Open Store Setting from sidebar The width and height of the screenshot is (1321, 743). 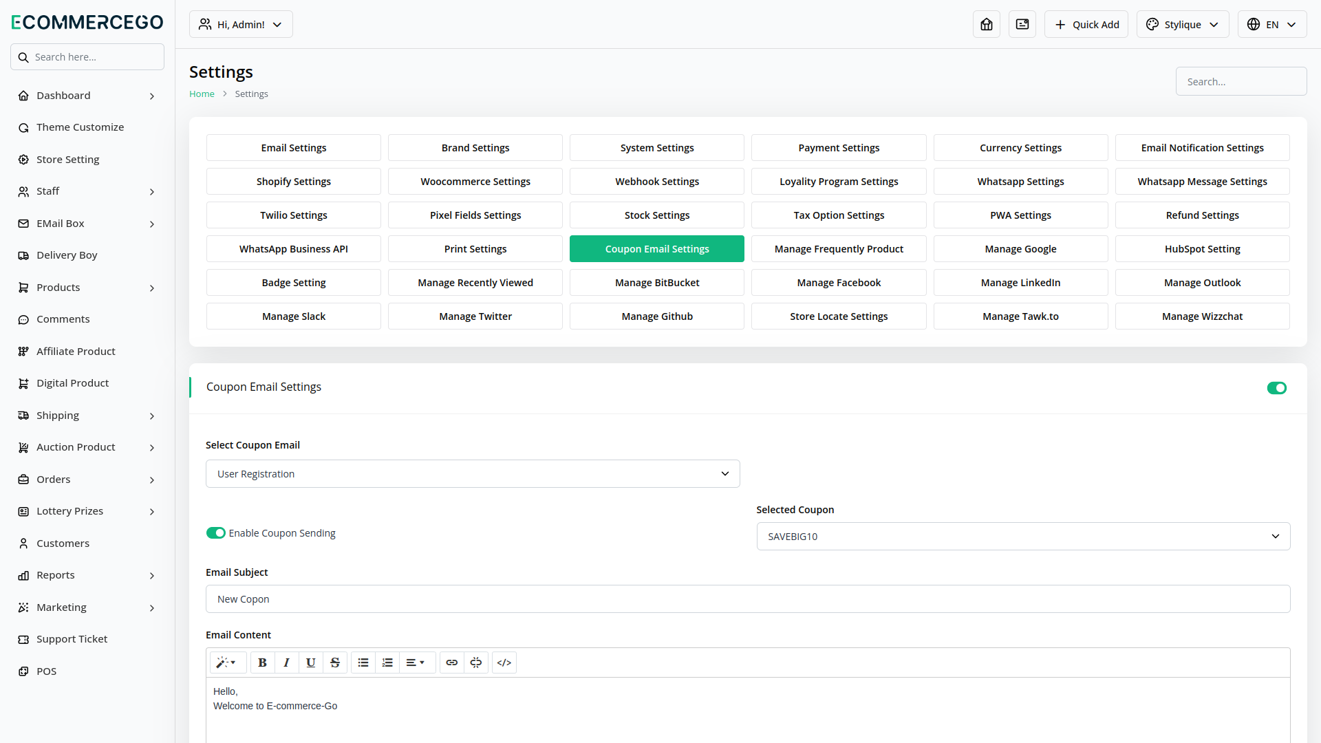87,160
